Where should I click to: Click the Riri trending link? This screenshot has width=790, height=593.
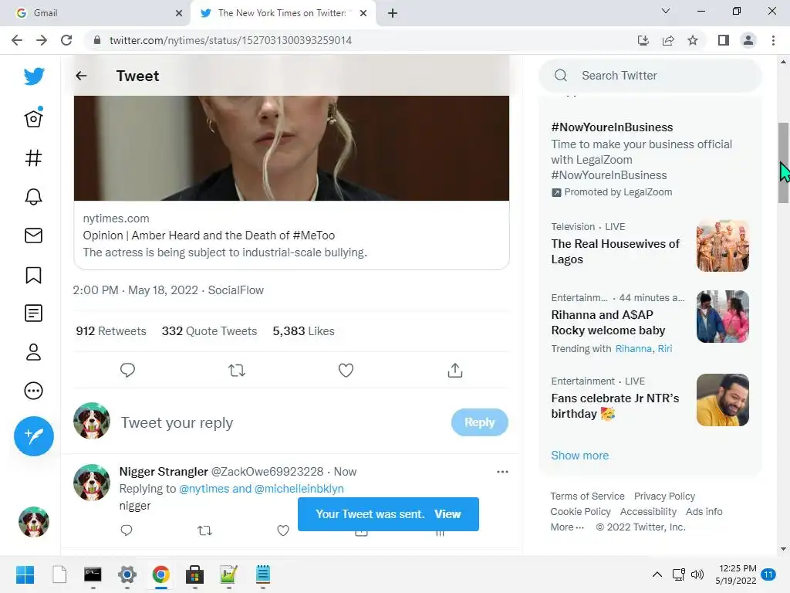[x=664, y=349]
